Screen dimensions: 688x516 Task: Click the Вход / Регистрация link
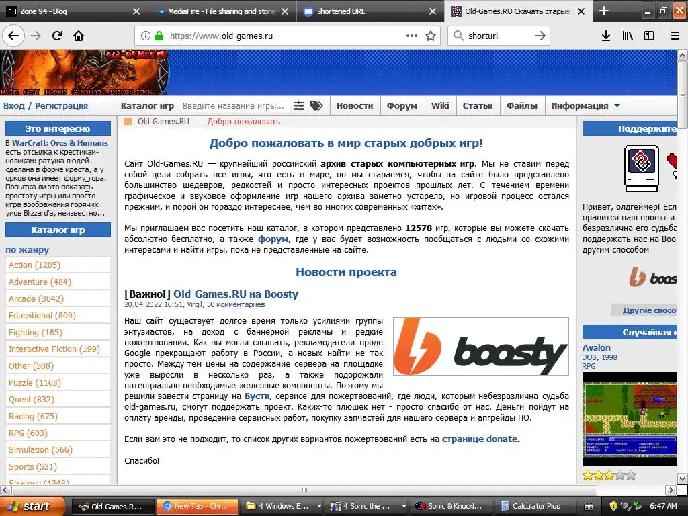coord(46,105)
